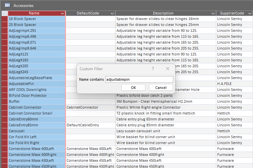The width and height of the screenshot is (253, 168).
Task: Click the 3M Bumpon description cell
Action: click(x=166, y=101)
